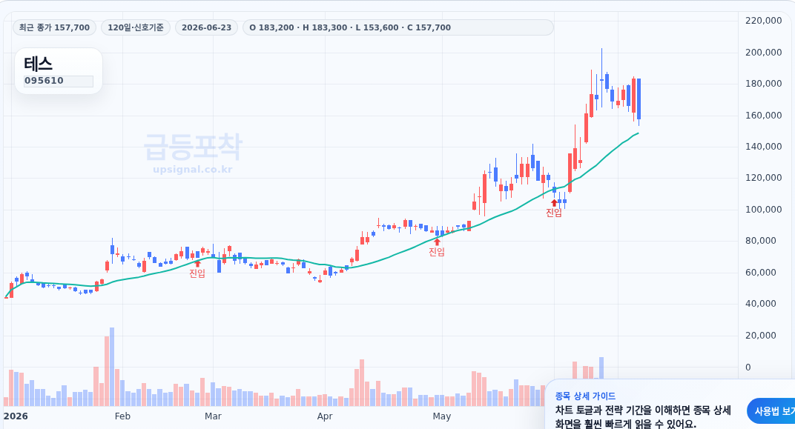The width and height of the screenshot is (795, 429).
Task: Click the 160,000 price axis label
Action: tap(764, 115)
